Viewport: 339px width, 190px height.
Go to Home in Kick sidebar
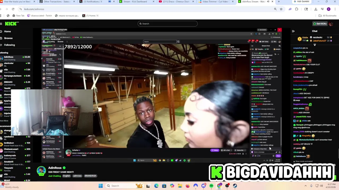[x=7, y=31]
